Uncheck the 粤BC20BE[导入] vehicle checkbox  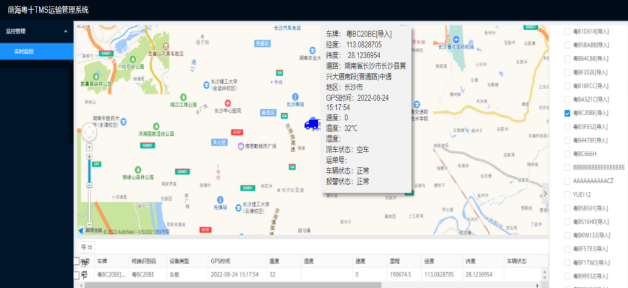pos(567,113)
